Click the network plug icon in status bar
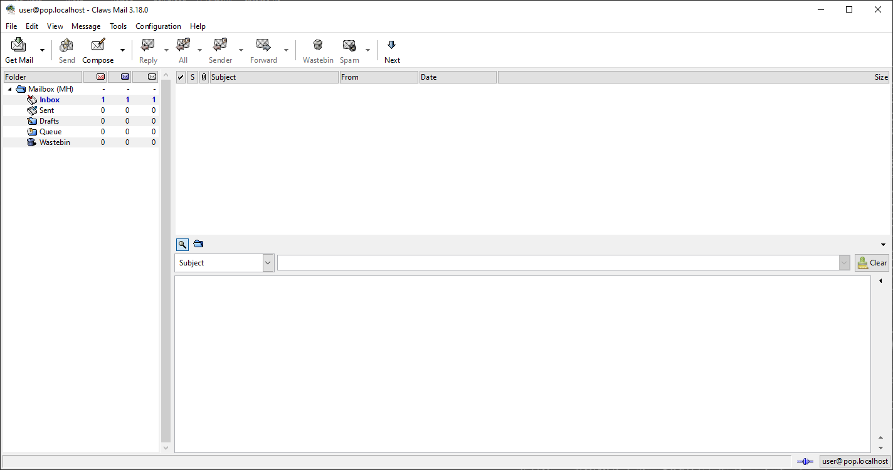893x470 pixels. pos(805,461)
